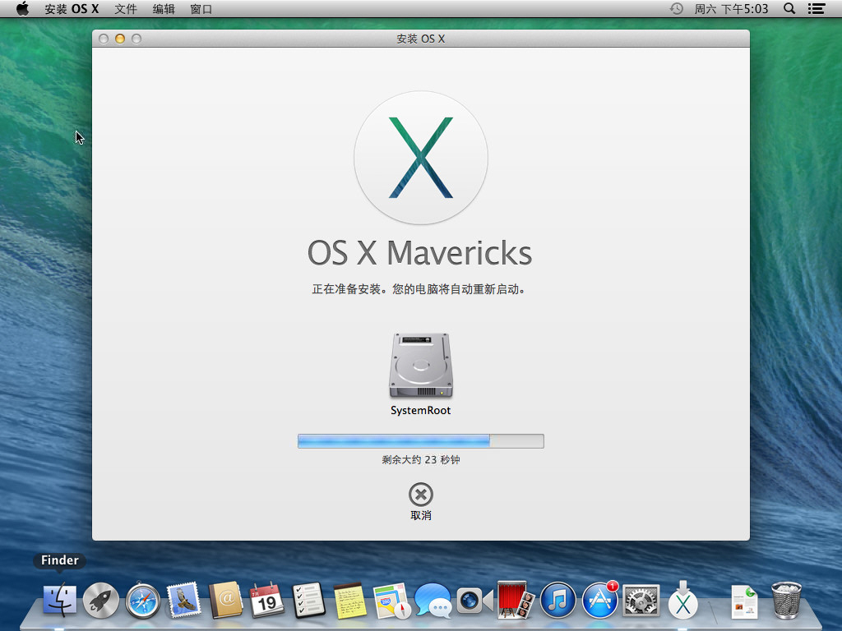Open Reminders checklist icon in Dock
This screenshot has height=631, width=842.
309,600
